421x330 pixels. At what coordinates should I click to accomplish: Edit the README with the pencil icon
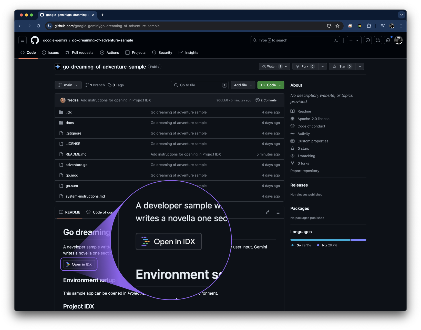[x=268, y=212]
